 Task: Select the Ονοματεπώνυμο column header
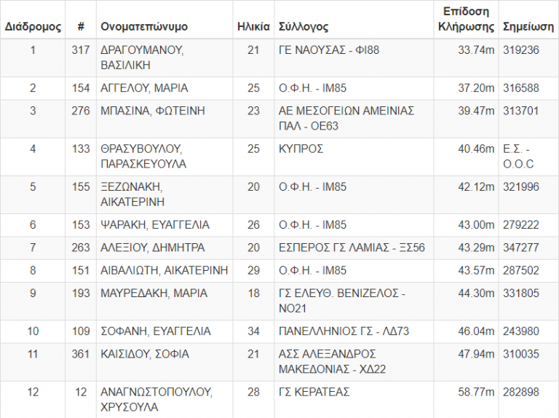pos(144,27)
